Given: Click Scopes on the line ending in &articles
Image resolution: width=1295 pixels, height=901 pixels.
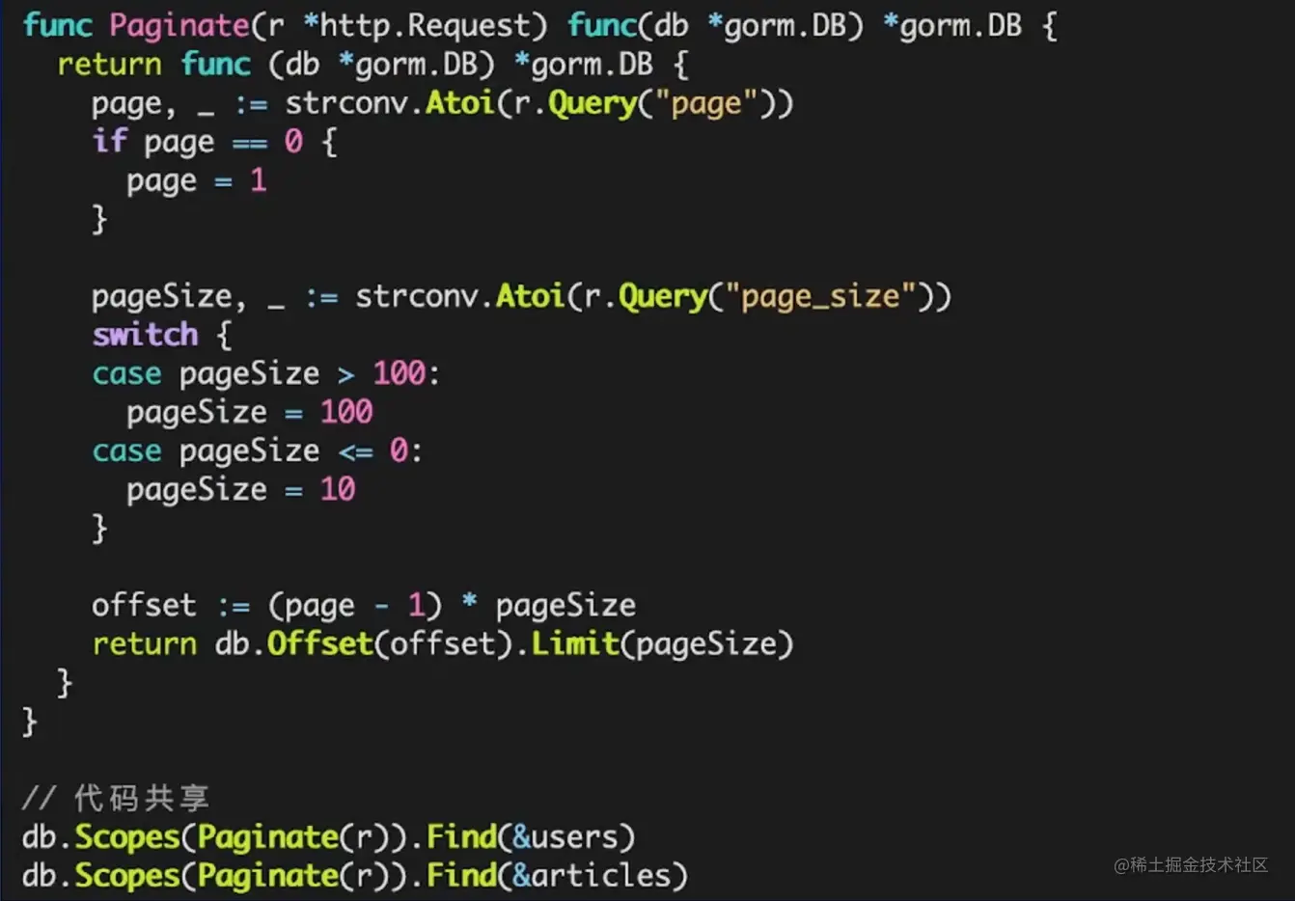Looking at the screenshot, I should pos(127,875).
